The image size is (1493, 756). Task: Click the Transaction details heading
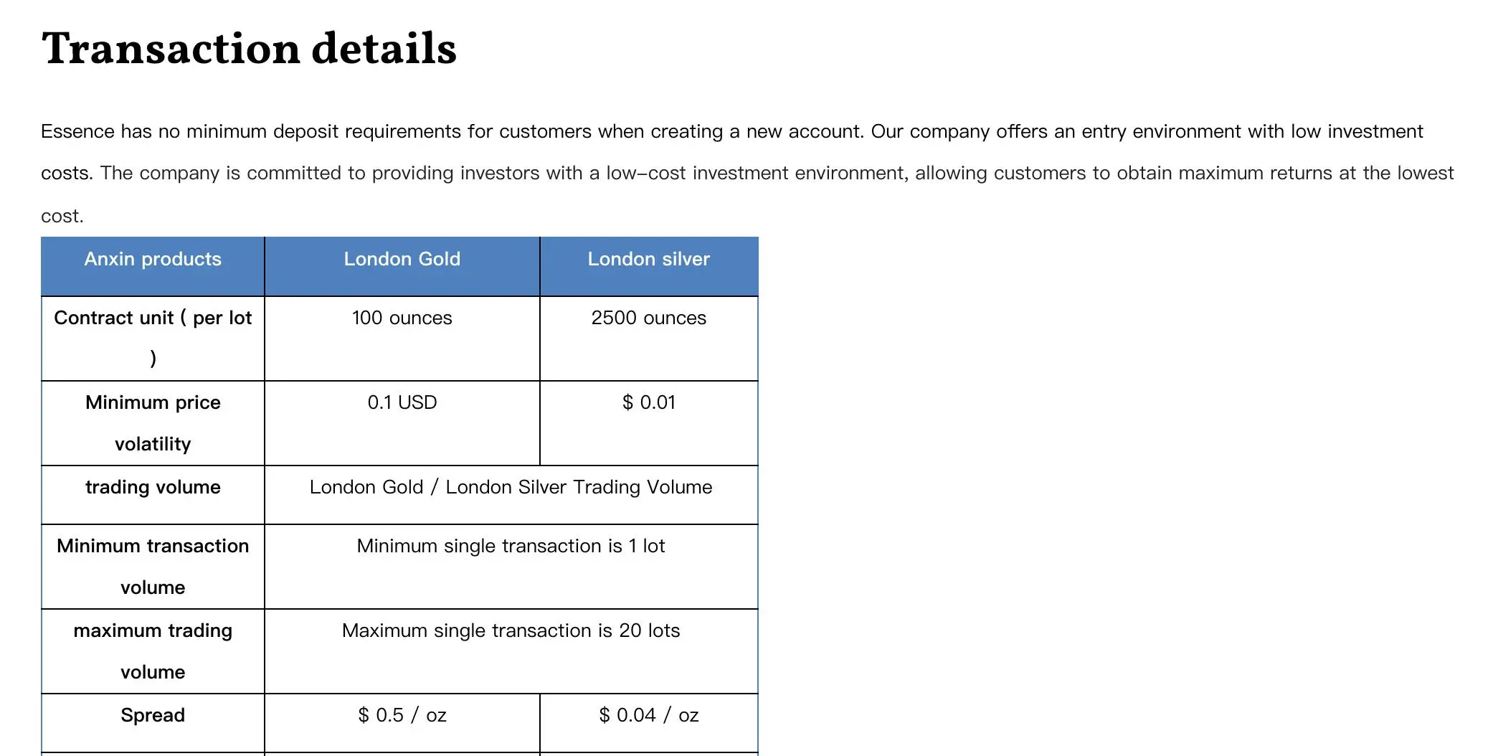coord(249,49)
